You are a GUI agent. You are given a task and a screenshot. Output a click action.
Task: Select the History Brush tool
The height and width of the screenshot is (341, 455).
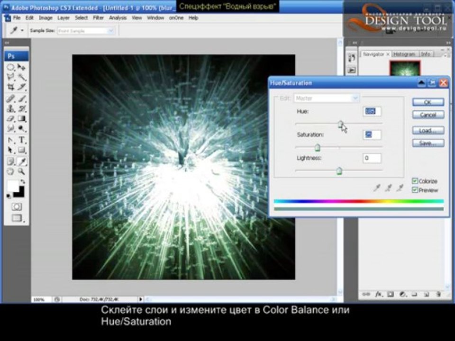(21, 109)
